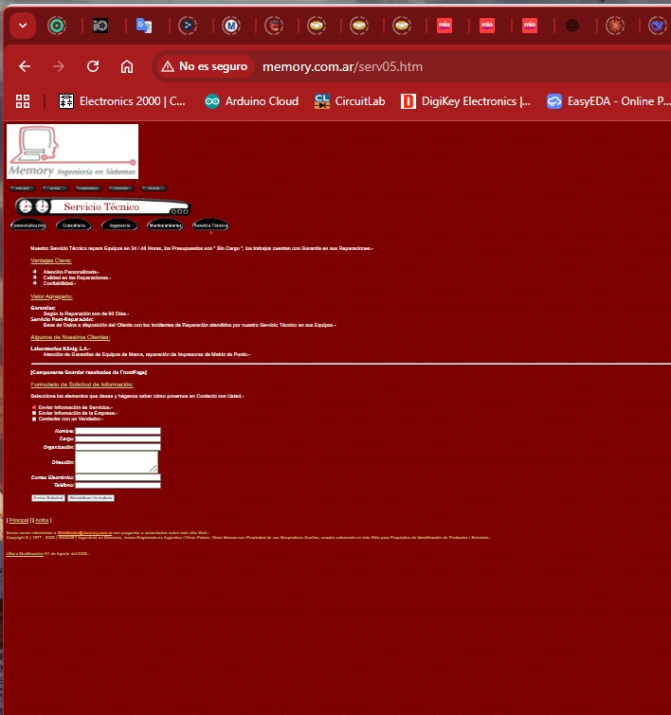The height and width of the screenshot is (715, 671).
Task: Open the DigiKey Electronics bookmark
Action: click(x=465, y=101)
